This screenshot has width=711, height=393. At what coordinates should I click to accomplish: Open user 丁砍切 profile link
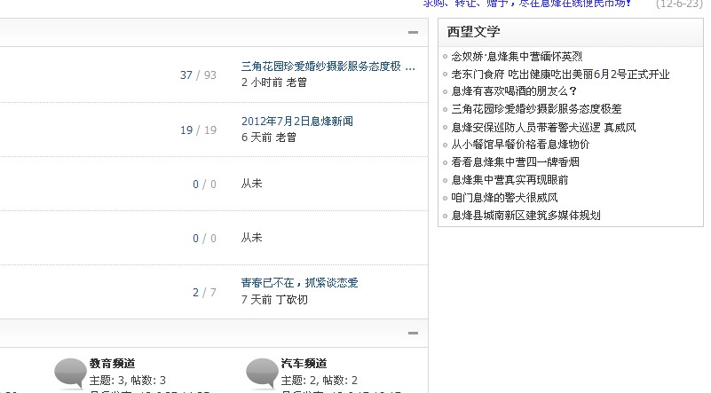[x=291, y=300]
